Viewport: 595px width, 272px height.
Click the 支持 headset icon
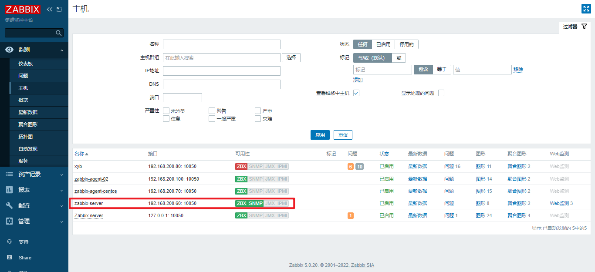click(10, 242)
